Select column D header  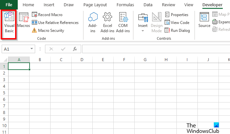(82, 59)
